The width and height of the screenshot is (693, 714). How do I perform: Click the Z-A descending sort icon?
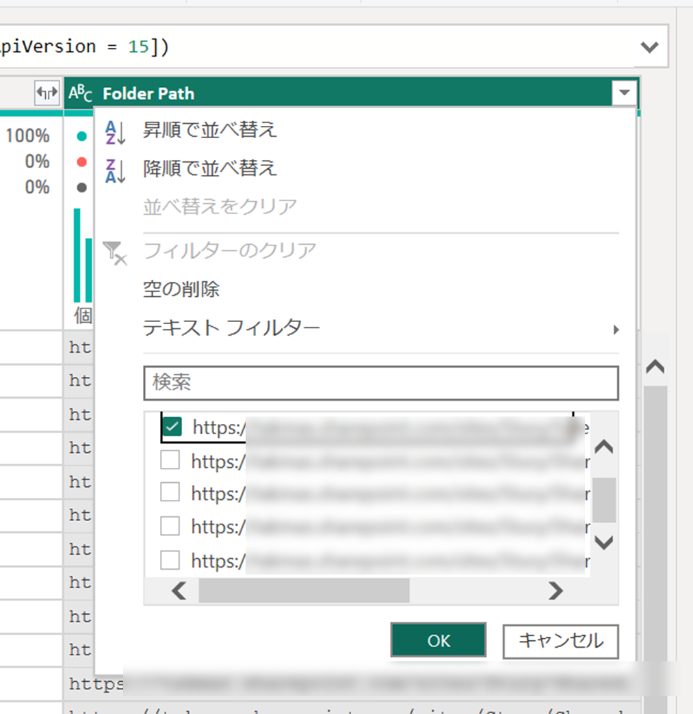pyautogui.click(x=115, y=171)
